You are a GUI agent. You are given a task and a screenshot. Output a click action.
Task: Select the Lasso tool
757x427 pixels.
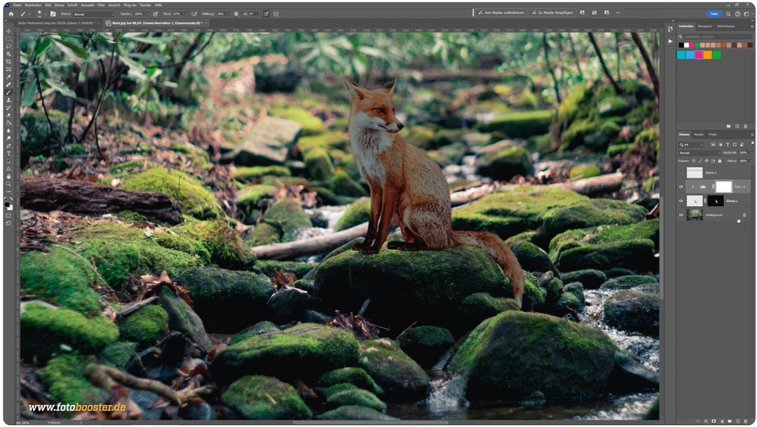[9, 46]
